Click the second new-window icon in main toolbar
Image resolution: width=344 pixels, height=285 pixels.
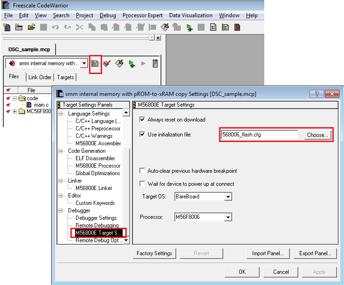coord(19,27)
